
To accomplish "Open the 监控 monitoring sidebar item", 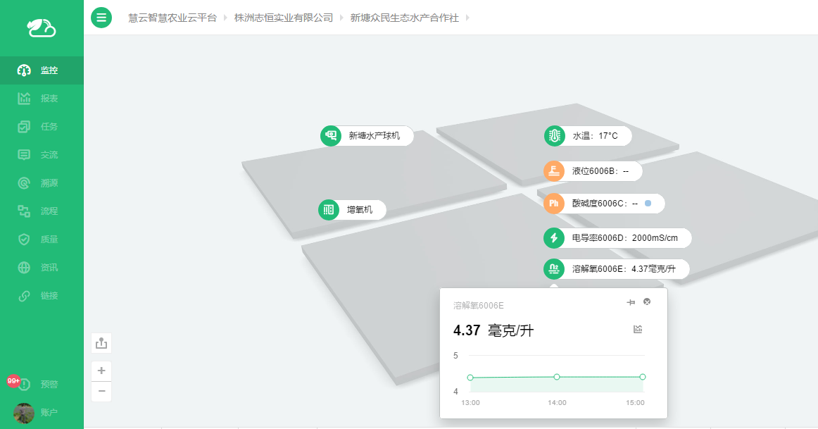I will coord(42,70).
